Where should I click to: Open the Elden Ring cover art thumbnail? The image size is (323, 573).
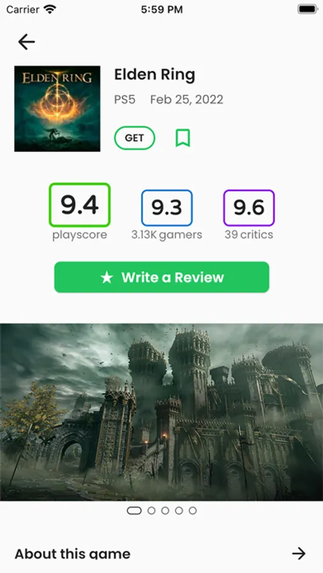pos(57,108)
